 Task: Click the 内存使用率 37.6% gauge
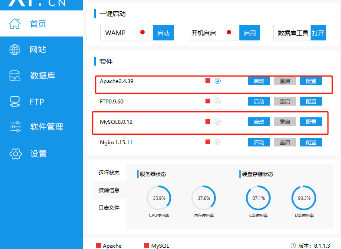tap(204, 198)
